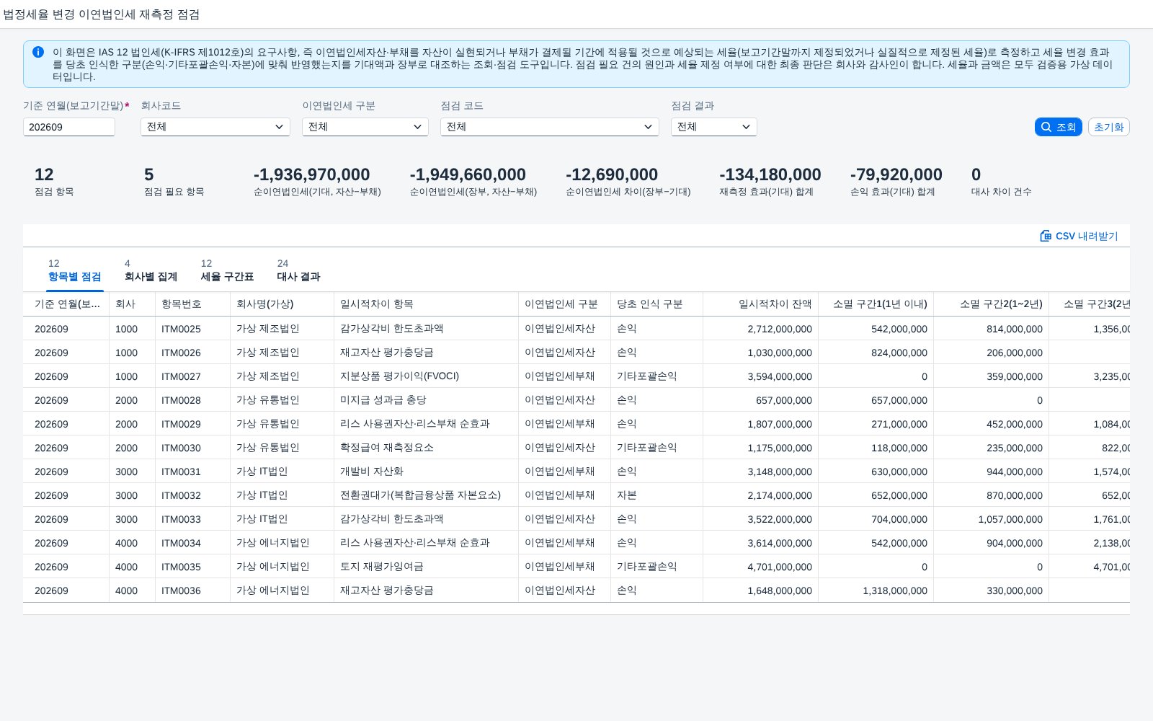This screenshot has width=1153, height=721.
Task: Click the 초기화 reset button
Action: point(1108,127)
